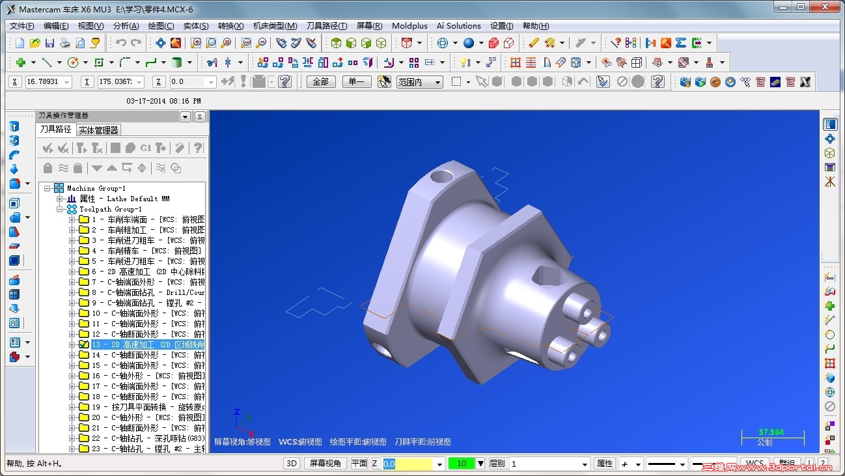Save the current file
This screenshot has height=476, width=845.
click(49, 43)
